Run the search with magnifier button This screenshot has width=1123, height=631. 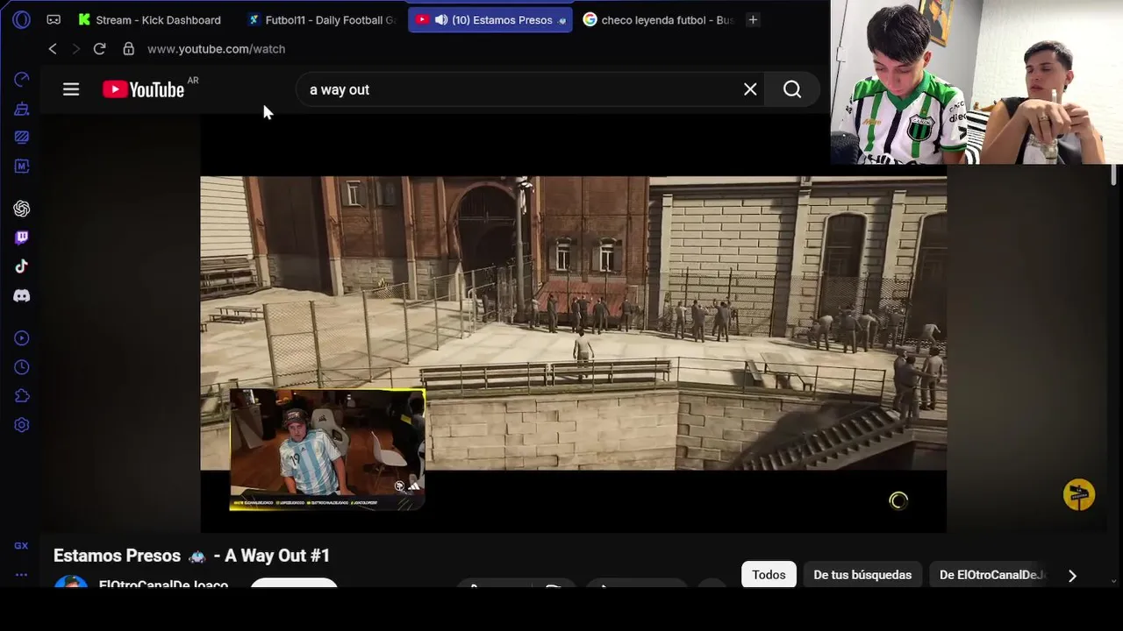pos(792,89)
